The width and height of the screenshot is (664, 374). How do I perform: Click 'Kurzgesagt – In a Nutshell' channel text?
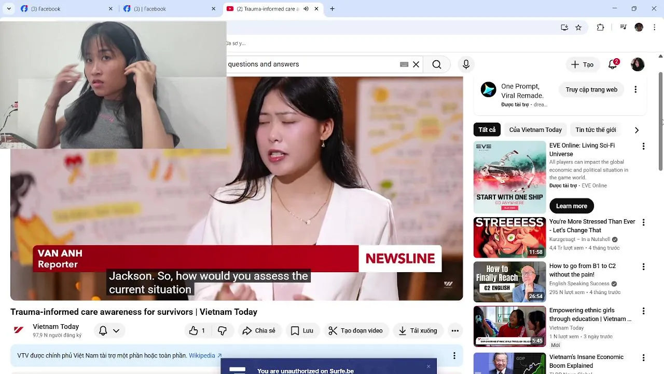(x=580, y=239)
